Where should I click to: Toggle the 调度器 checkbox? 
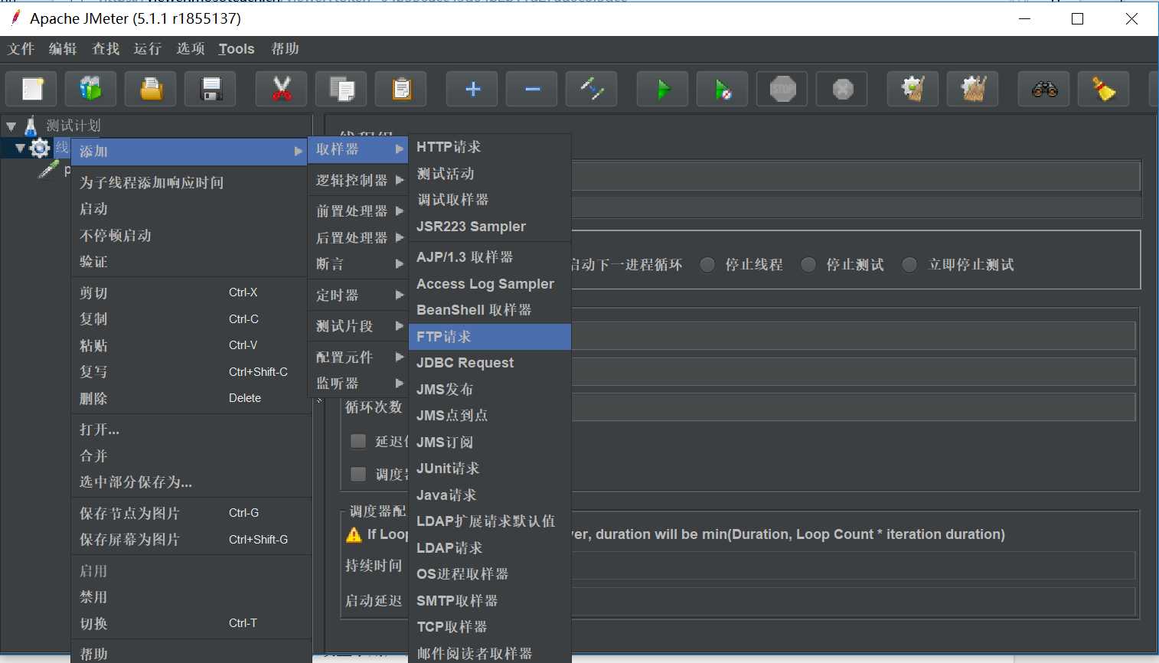(358, 474)
